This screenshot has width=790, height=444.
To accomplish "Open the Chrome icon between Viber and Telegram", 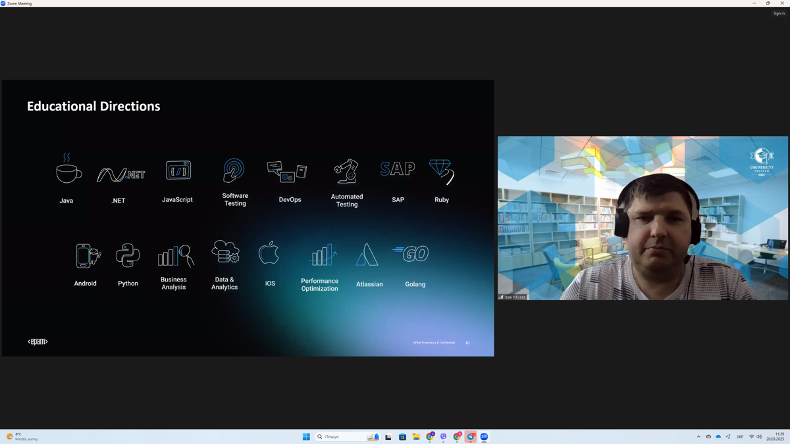I will tap(458, 437).
